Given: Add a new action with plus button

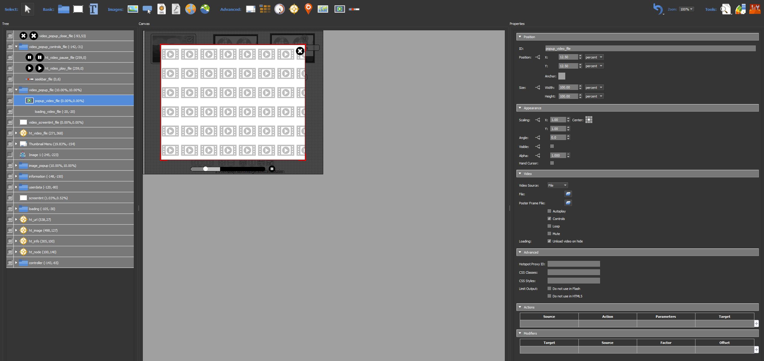Looking at the screenshot, I should pos(756,323).
